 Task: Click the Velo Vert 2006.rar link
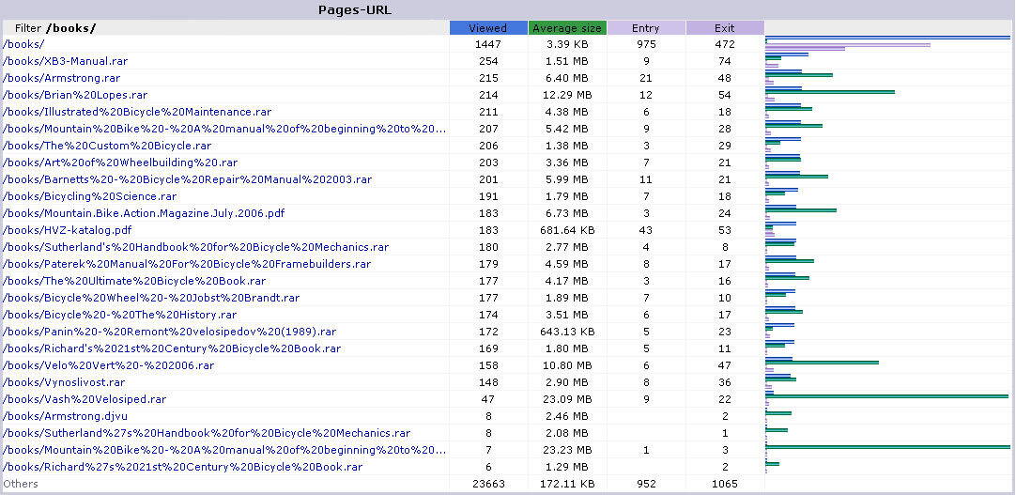pyautogui.click(x=108, y=365)
